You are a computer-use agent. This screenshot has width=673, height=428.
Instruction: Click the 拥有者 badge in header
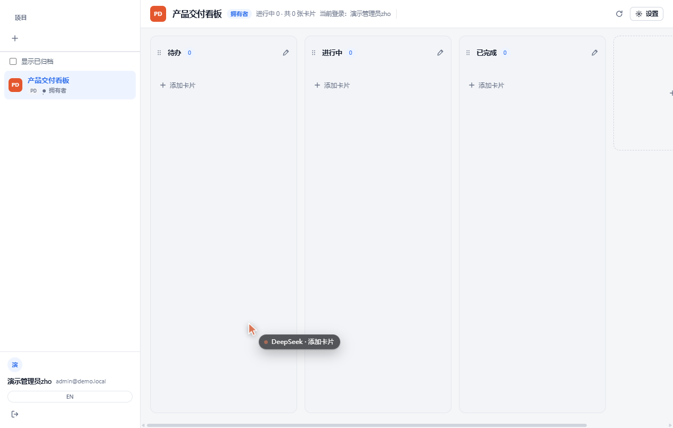pyautogui.click(x=239, y=14)
